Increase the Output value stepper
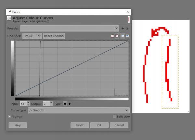Screen dimensions: 195x140 pos(51,103)
